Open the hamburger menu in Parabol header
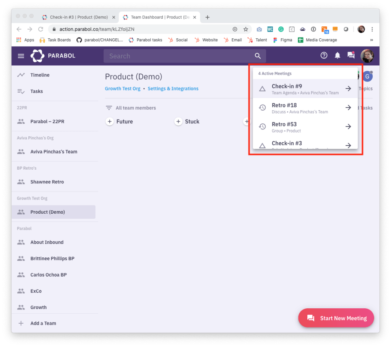391x347 pixels. (21, 56)
